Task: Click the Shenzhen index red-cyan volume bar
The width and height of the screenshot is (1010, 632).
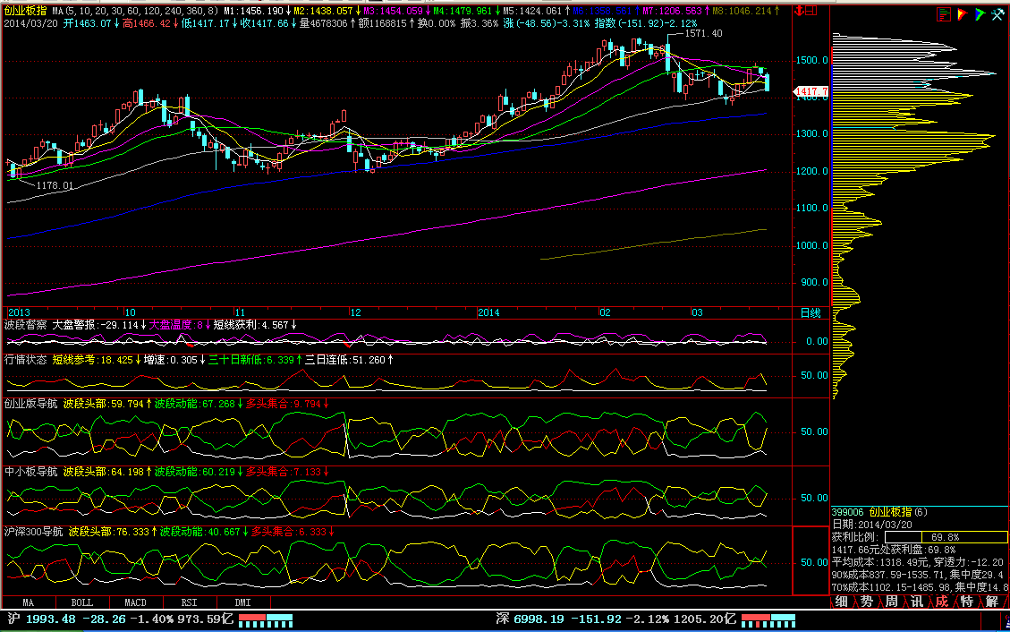Action: (768, 620)
